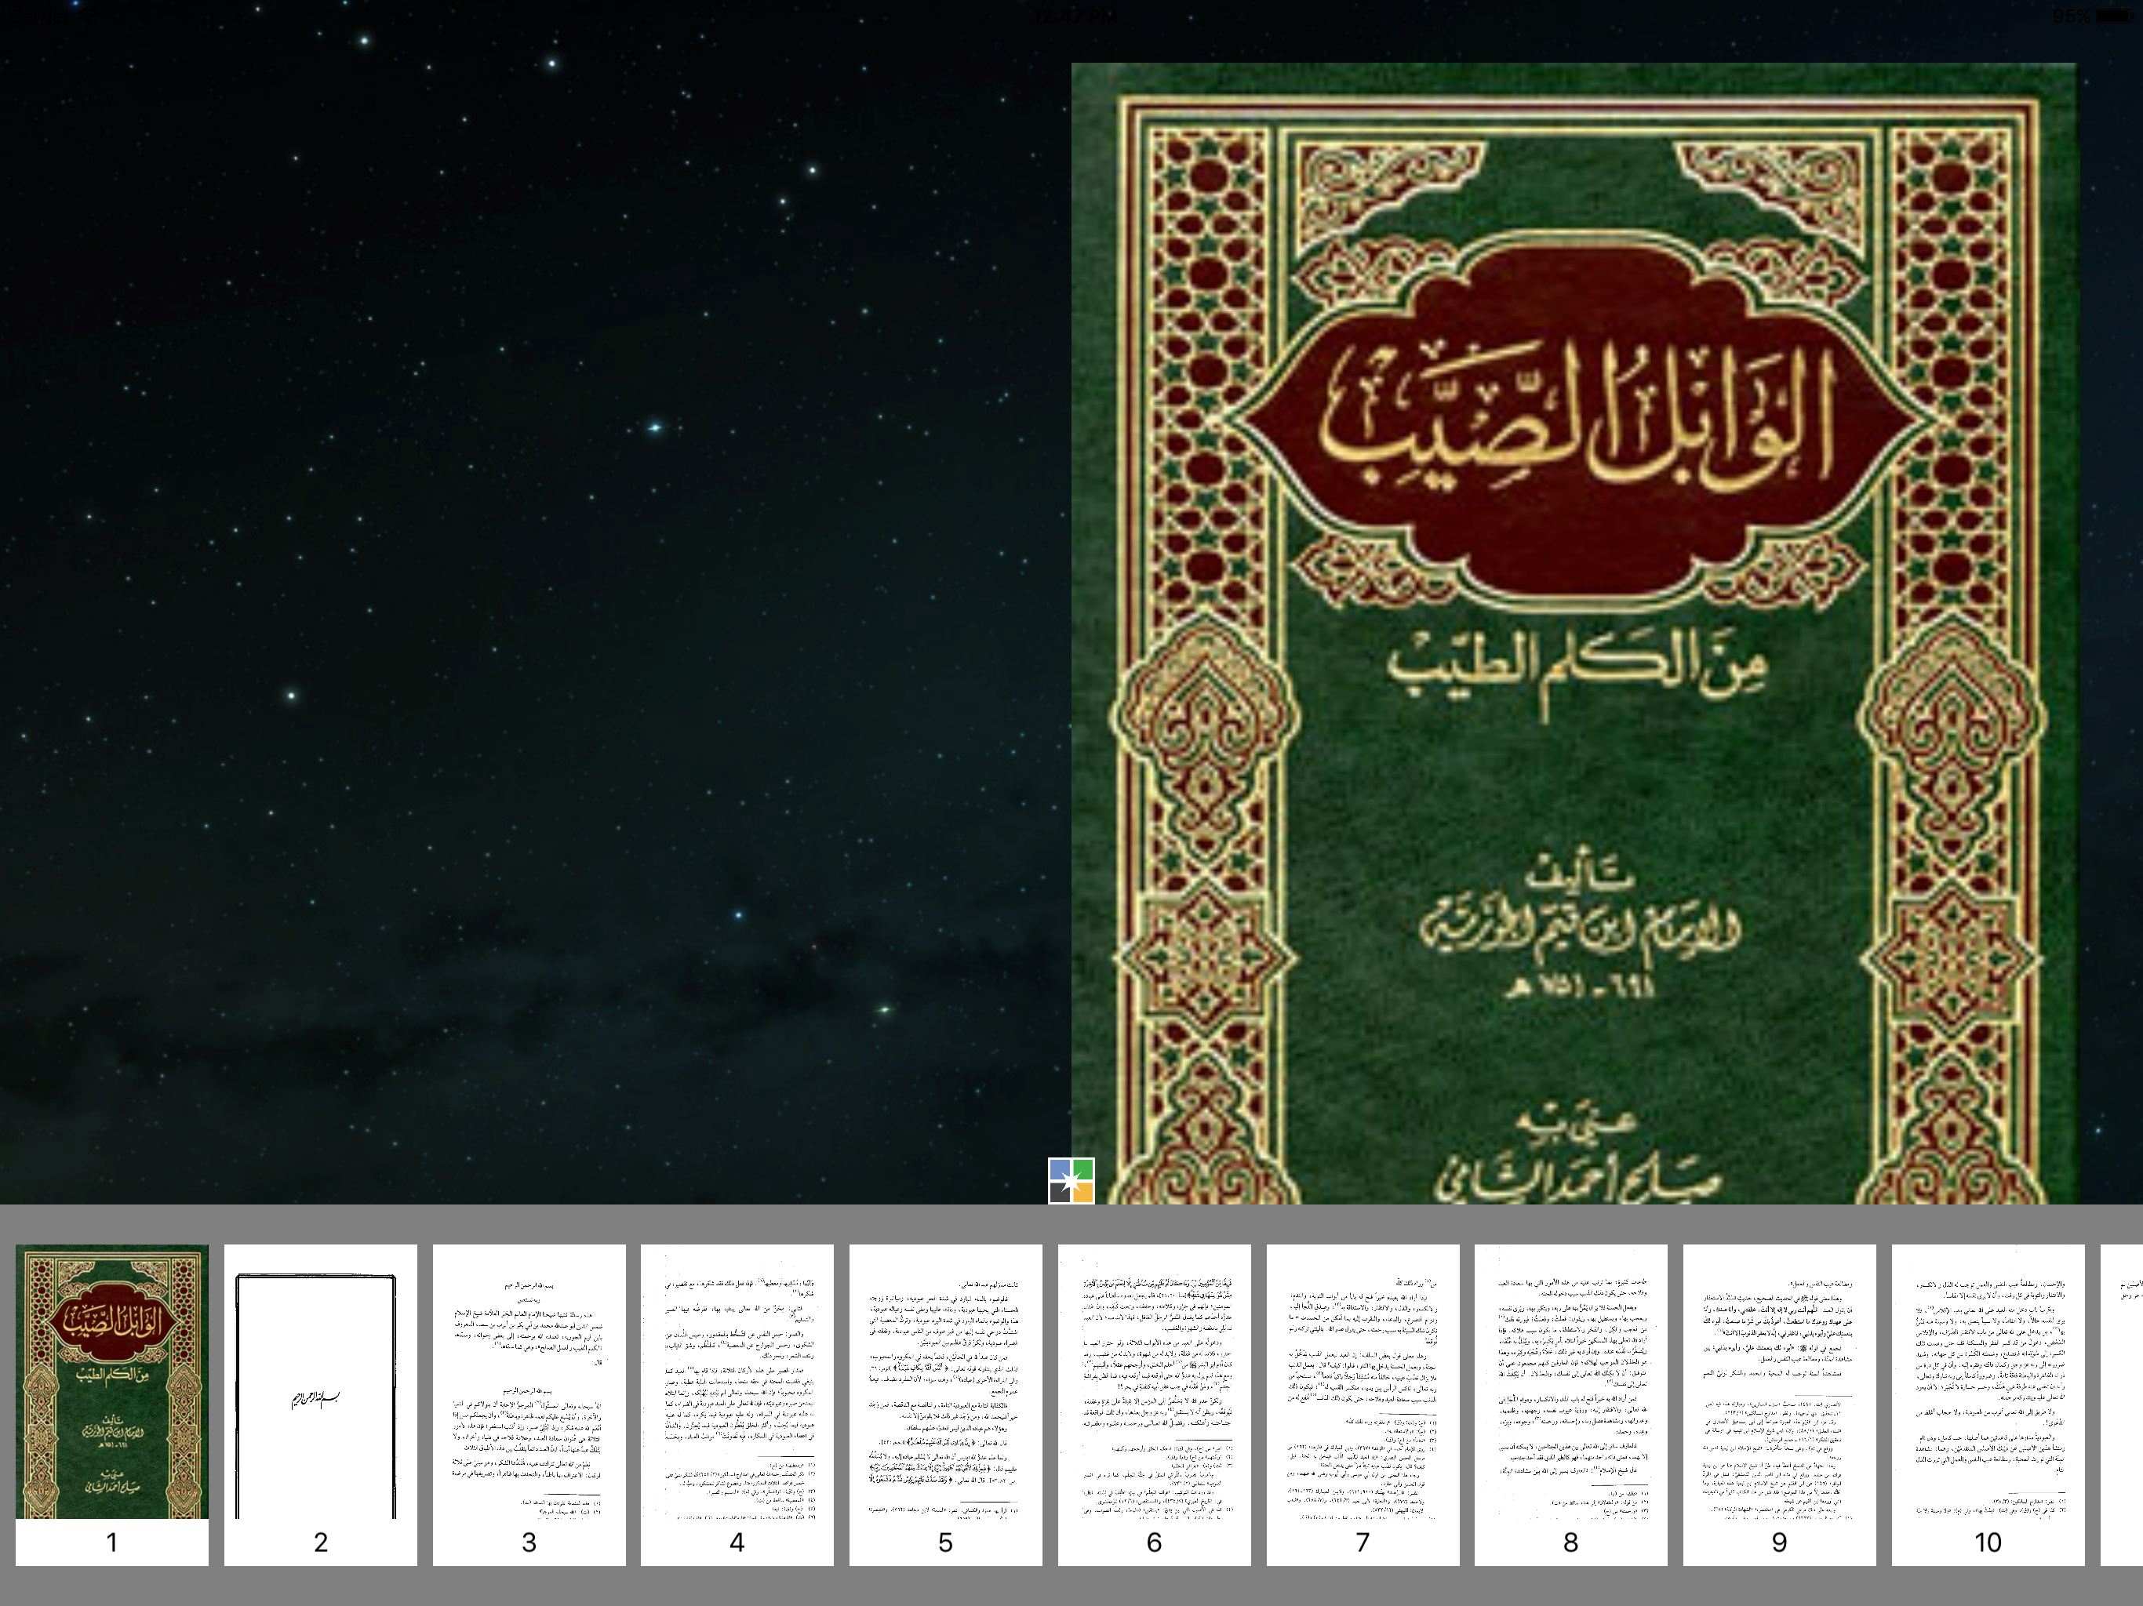Jump to page 3 thumbnail
The width and height of the screenshot is (2143, 1606).
[529, 1404]
